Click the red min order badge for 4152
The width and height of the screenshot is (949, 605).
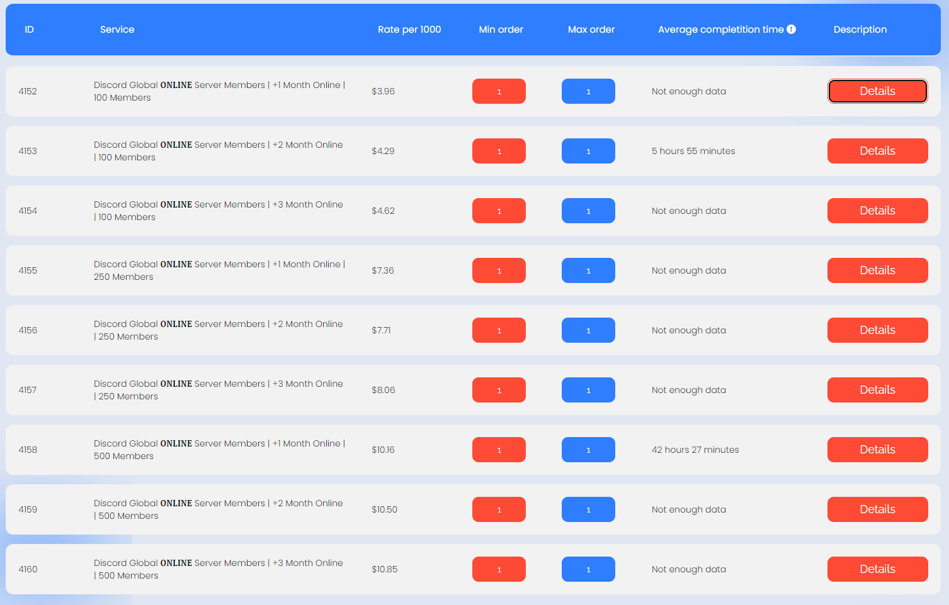499,91
